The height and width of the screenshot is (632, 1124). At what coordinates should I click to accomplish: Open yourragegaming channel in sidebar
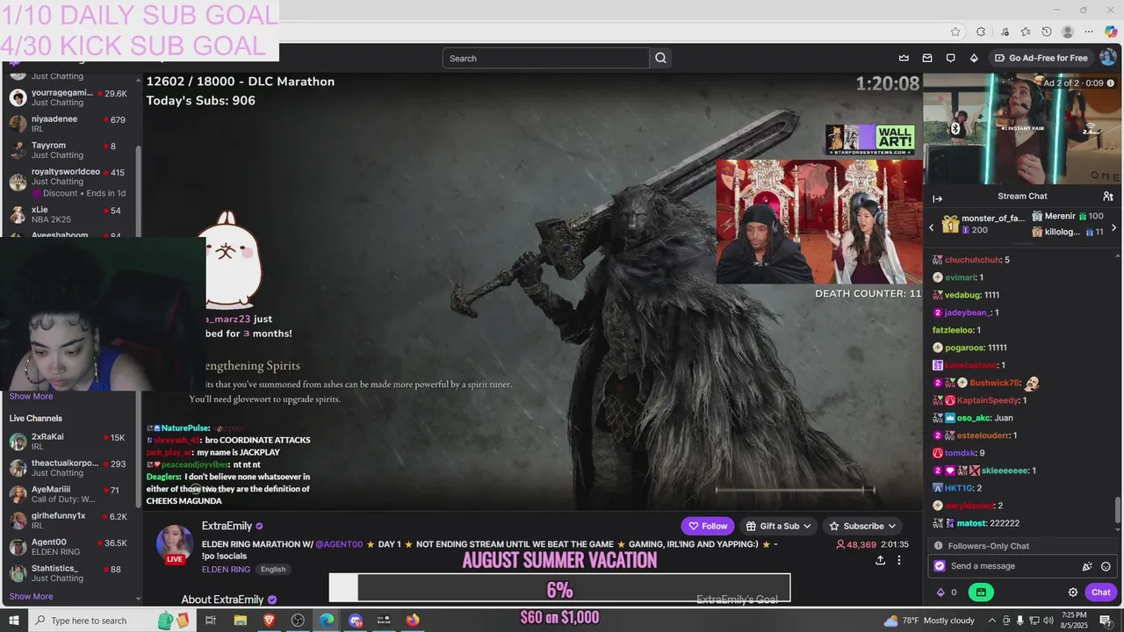pos(70,97)
